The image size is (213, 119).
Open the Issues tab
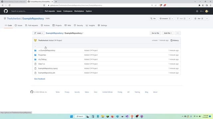coord(19,25)
